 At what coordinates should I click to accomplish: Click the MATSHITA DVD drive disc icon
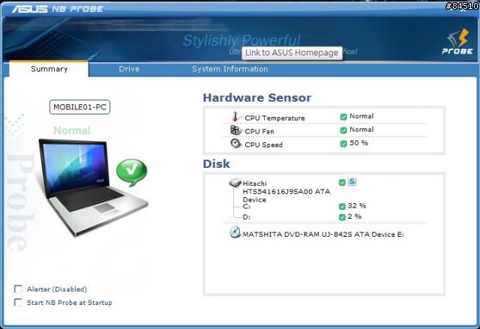[235, 232]
